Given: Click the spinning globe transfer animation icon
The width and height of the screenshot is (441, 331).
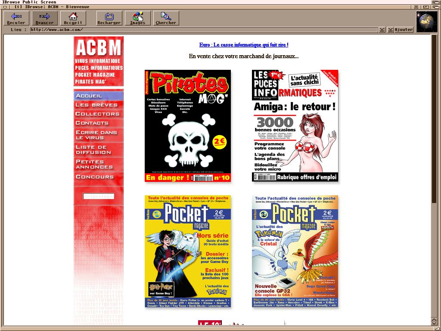Looking at the screenshot, I should tap(427, 22).
